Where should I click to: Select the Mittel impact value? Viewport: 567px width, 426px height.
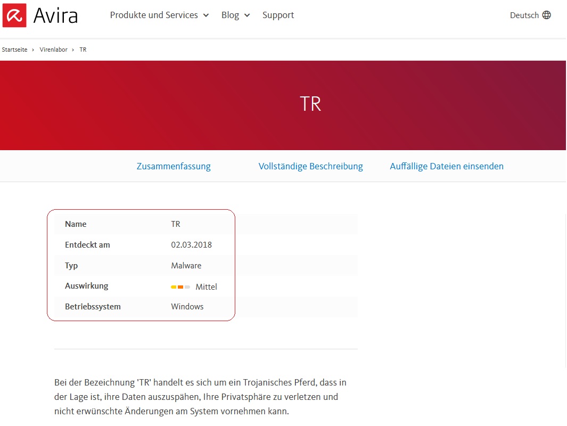tap(206, 287)
